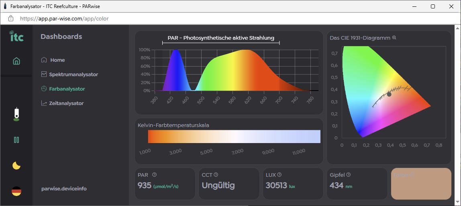Zoom the CIE 1931 diagram magnifier icon
The width and height of the screenshot is (461, 206).
(x=394, y=38)
